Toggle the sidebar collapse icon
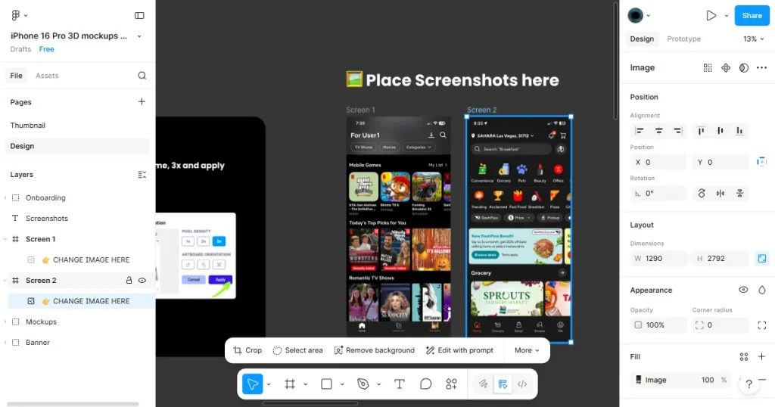 coord(139,15)
